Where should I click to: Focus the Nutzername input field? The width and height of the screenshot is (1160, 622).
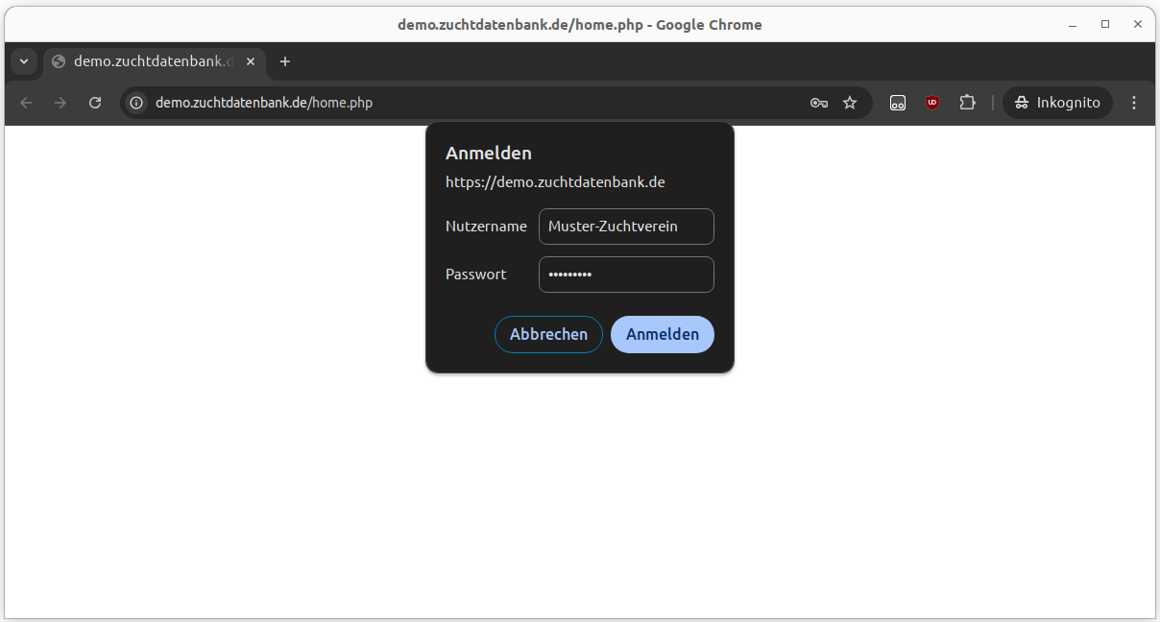(626, 227)
